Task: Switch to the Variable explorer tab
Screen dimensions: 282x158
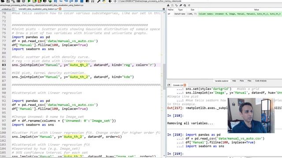Action: (x=221, y=81)
